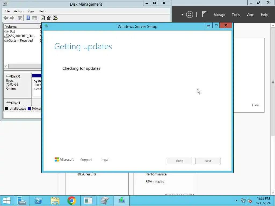Viewport: 275px width, 206px height.
Task: Click the Server Manager refresh circle icon
Action: (x=189, y=14)
